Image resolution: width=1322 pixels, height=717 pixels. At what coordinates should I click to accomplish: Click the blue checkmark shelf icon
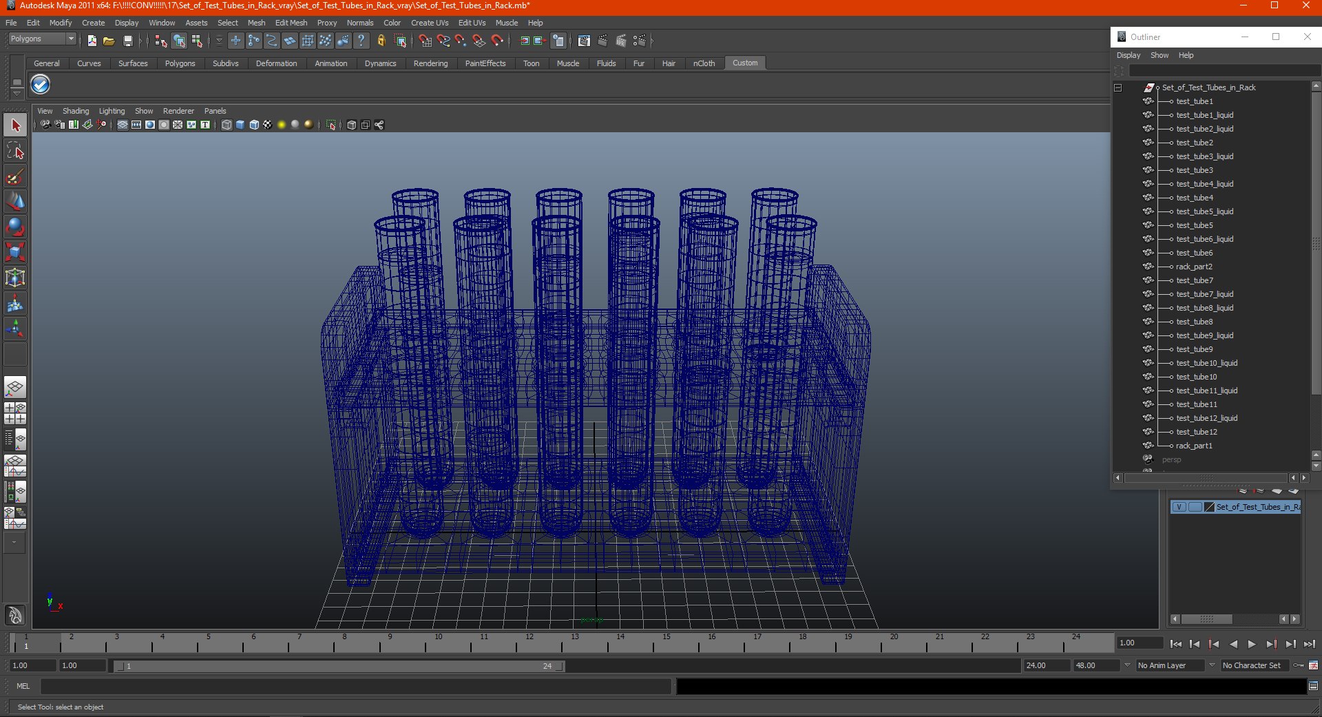coord(41,85)
